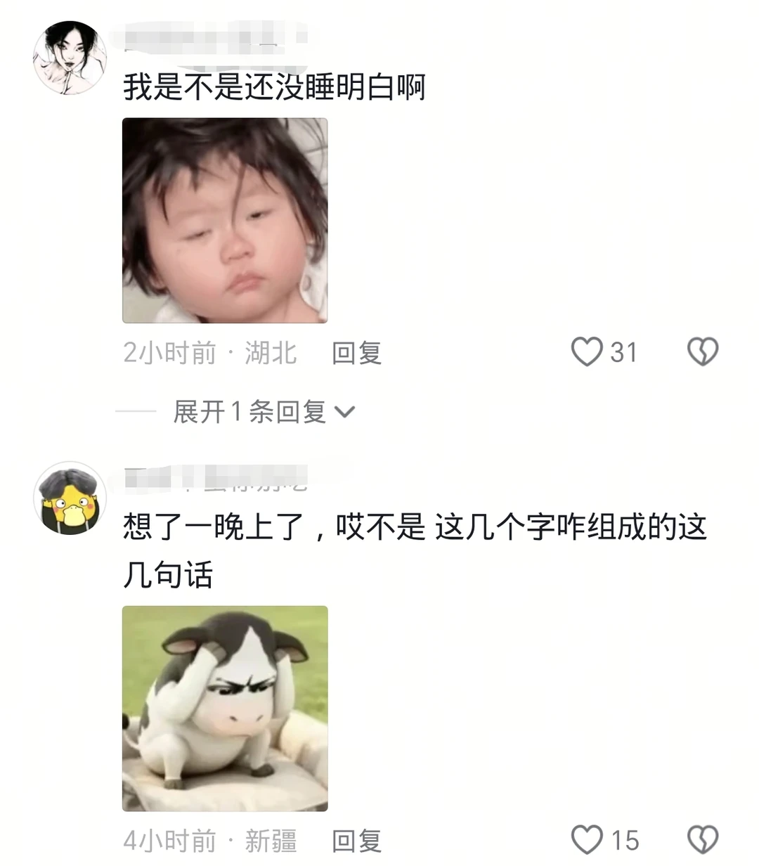This screenshot has width=759, height=866.
Task: Click the chevron beside 展开1条回复
Action: tap(344, 413)
